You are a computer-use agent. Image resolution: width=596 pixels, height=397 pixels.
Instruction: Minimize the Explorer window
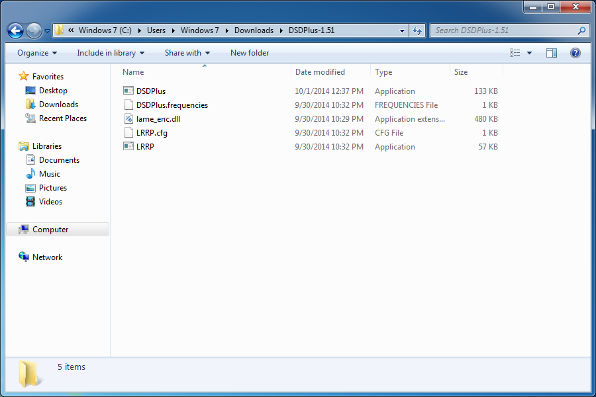533,7
